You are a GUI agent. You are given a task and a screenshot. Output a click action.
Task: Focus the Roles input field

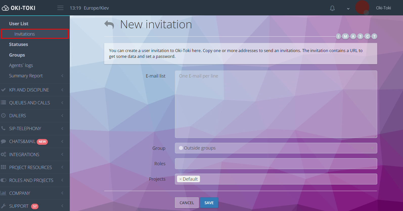276,164
